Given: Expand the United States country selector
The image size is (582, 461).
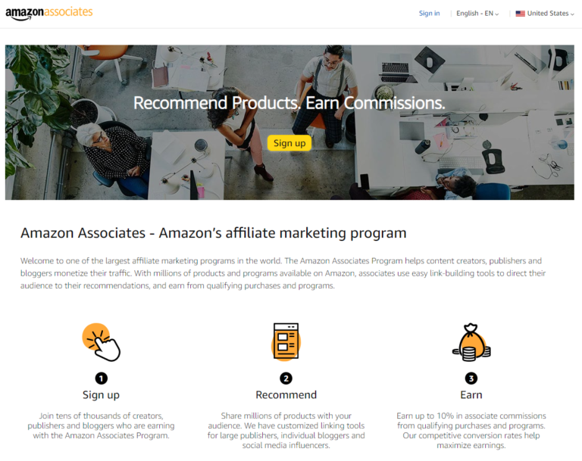Looking at the screenshot, I should coord(545,14).
